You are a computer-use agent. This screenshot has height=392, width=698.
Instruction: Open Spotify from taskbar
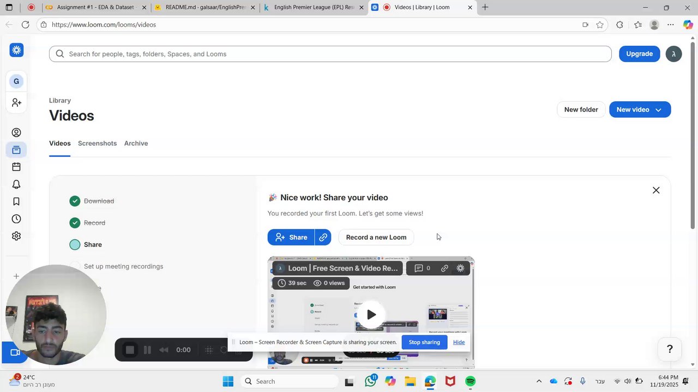coord(470,381)
